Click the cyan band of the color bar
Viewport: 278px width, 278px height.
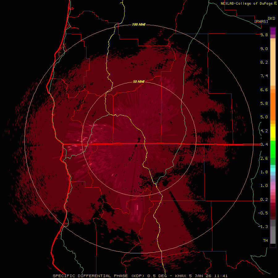273,170
